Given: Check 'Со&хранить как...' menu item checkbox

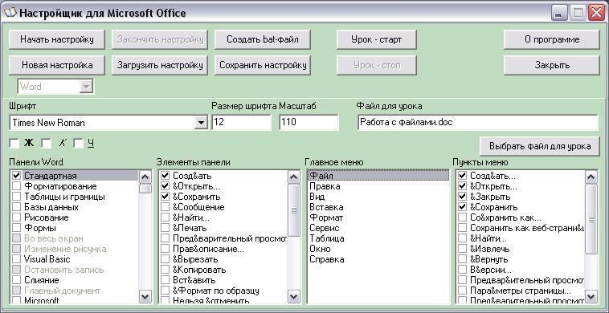Looking at the screenshot, I should tap(462, 217).
